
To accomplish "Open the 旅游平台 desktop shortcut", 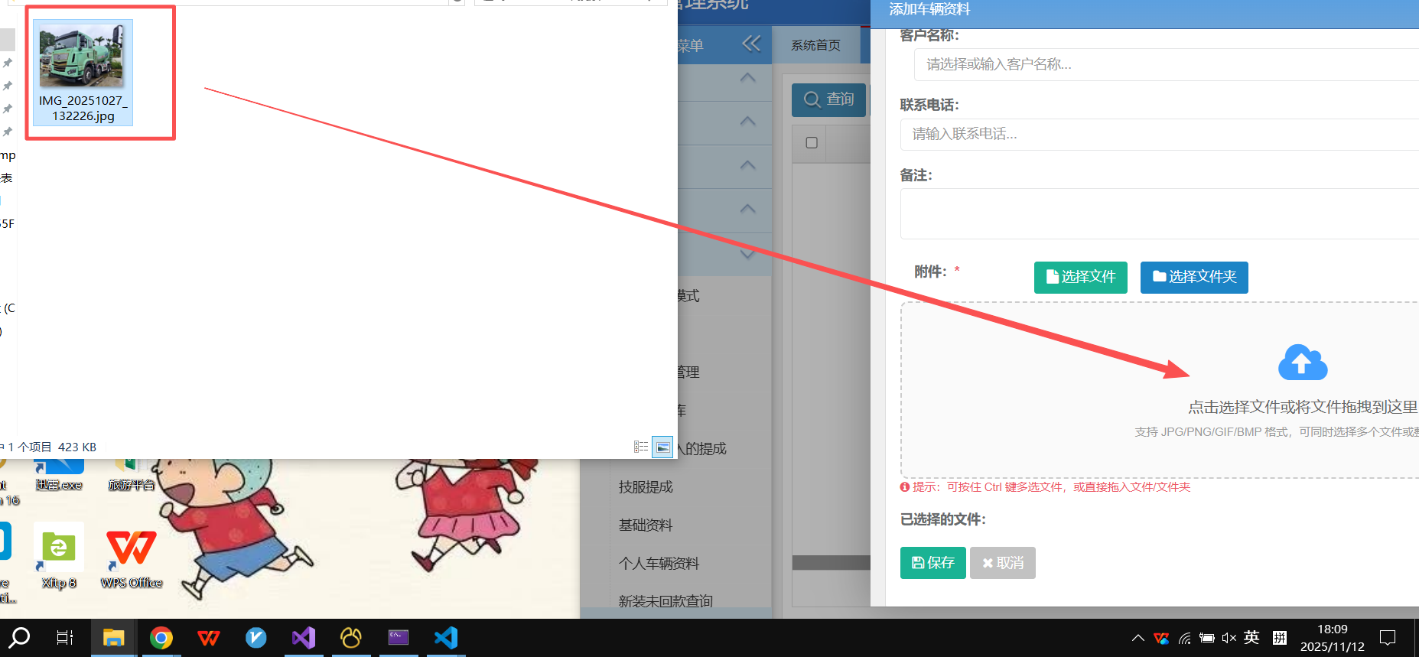I will click(x=131, y=476).
